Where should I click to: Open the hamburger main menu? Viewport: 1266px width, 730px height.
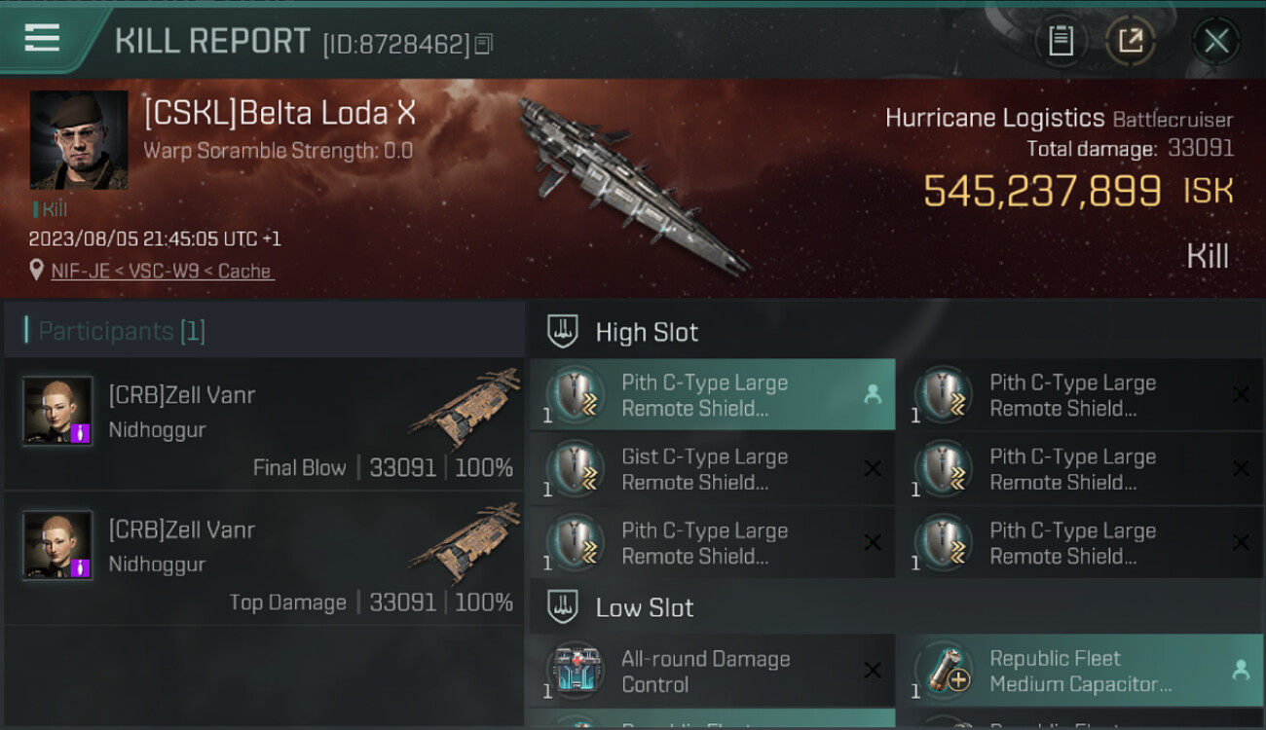coord(43,38)
